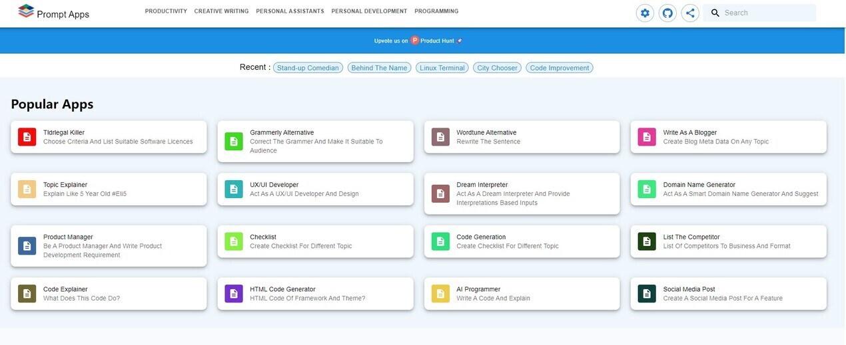Click the blue Product Manager icon
Viewport: 846px width, 345px height.
click(27, 246)
